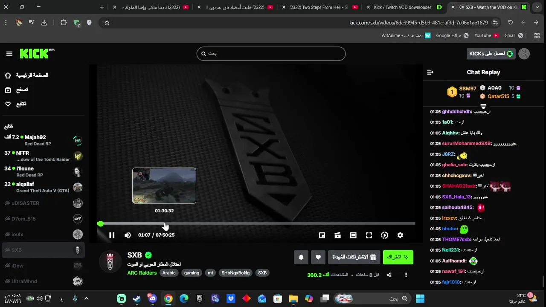Open the offline iDew channel

43,266
